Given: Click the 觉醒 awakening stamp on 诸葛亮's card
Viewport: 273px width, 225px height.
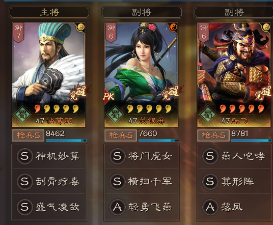Looking at the screenshot, I should click(x=78, y=93).
